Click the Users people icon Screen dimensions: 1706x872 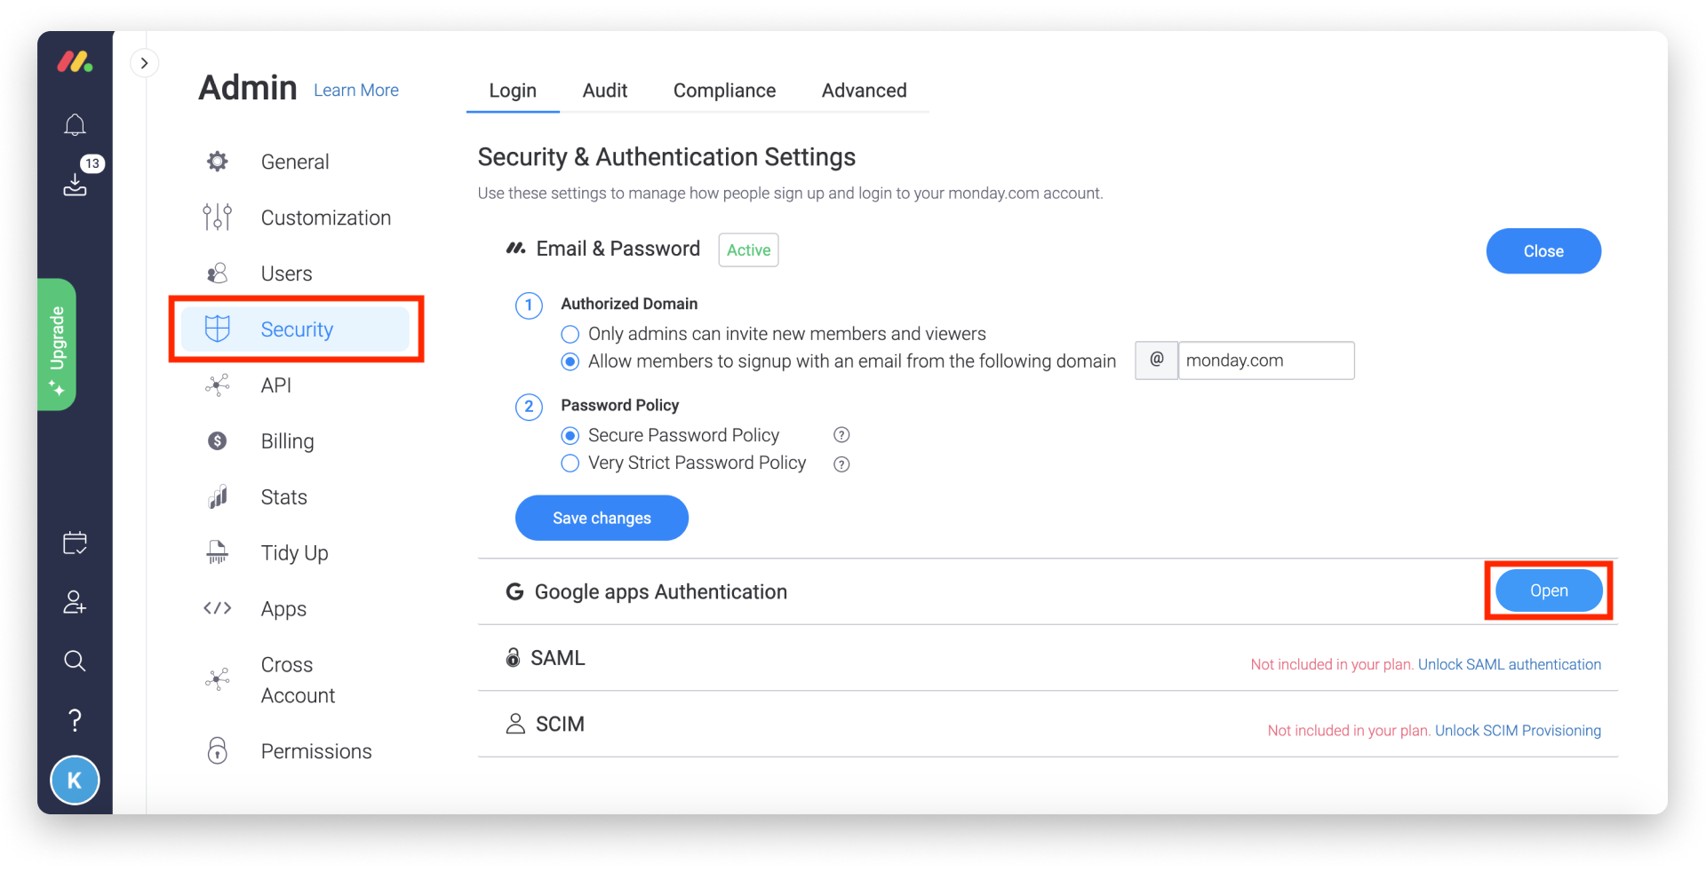[218, 273]
